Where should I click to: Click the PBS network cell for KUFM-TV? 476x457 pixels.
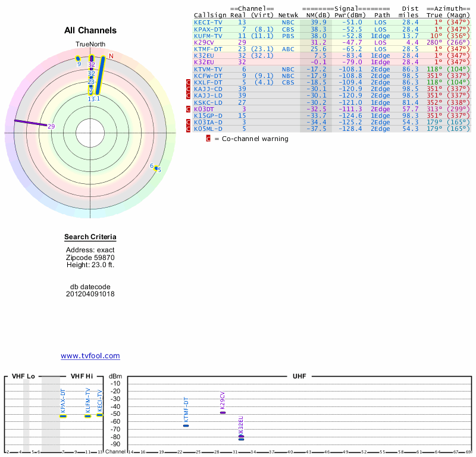tap(288, 36)
